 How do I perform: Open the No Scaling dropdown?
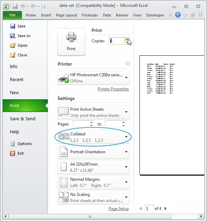click(x=93, y=198)
